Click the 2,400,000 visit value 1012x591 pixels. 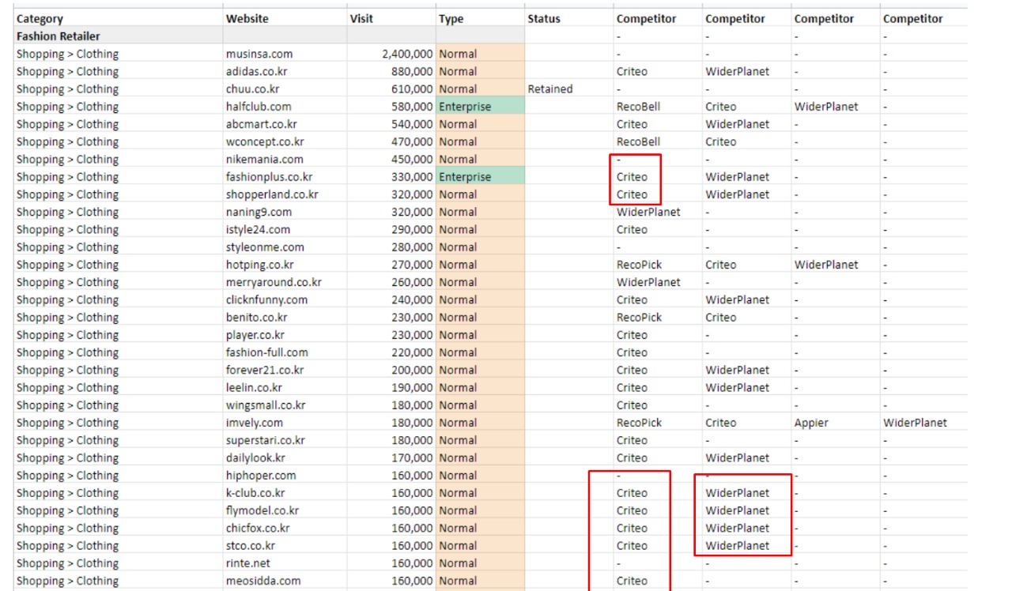pyautogui.click(x=406, y=54)
